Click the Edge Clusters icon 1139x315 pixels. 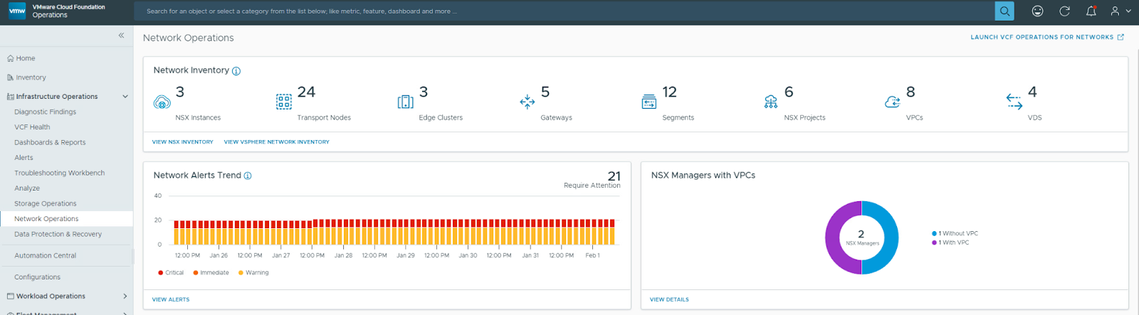point(406,102)
